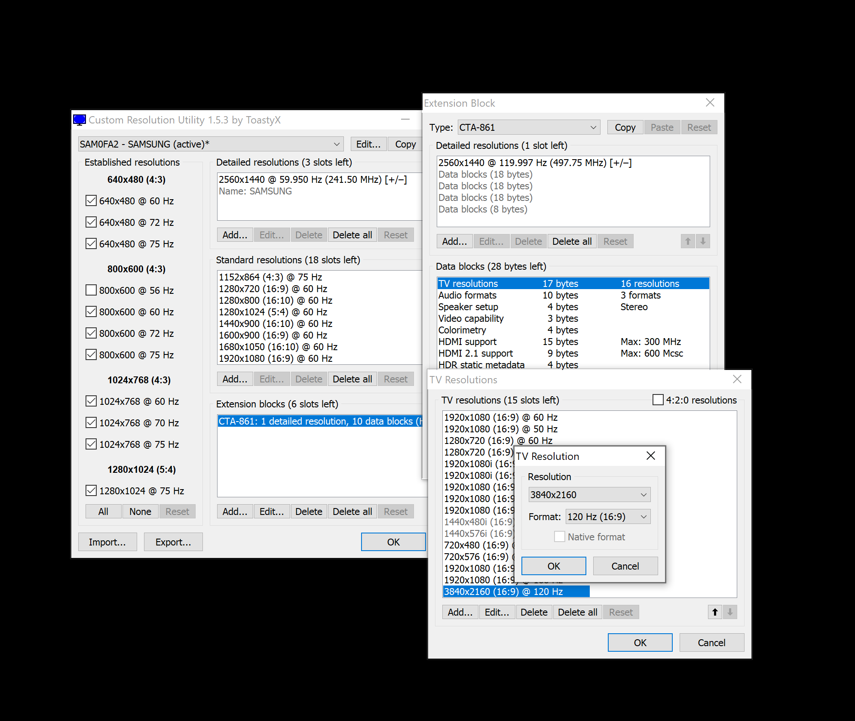Image resolution: width=855 pixels, height=721 pixels.
Task: Expand the Format 120 Hz (16:9) dropdown
Action: click(x=607, y=517)
